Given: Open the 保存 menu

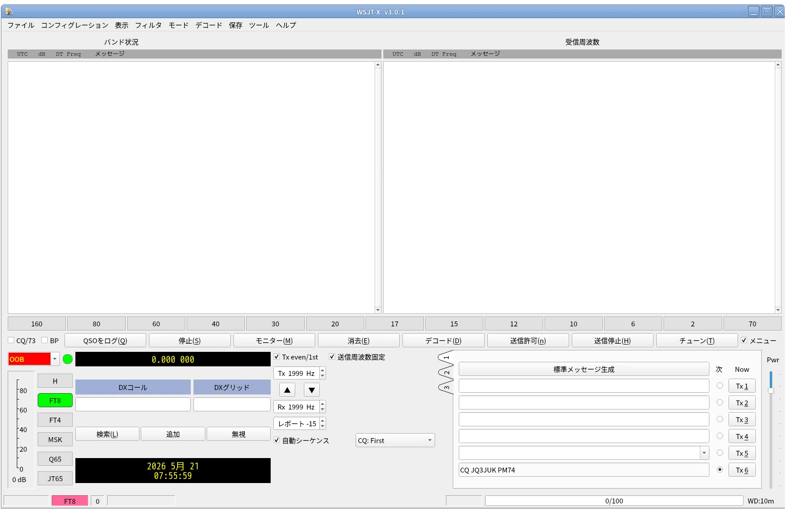Looking at the screenshot, I should click(x=235, y=25).
